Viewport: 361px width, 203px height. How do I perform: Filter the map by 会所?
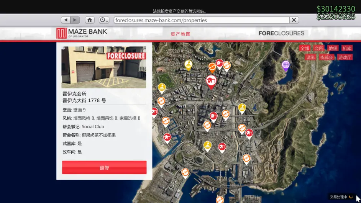point(319,48)
